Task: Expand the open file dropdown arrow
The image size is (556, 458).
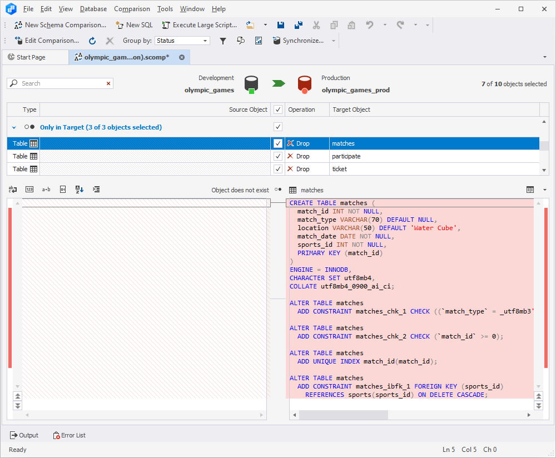Action: (x=265, y=25)
